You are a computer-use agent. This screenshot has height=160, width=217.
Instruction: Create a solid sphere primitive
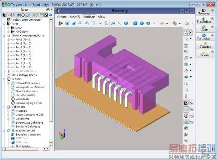tap(142, 24)
